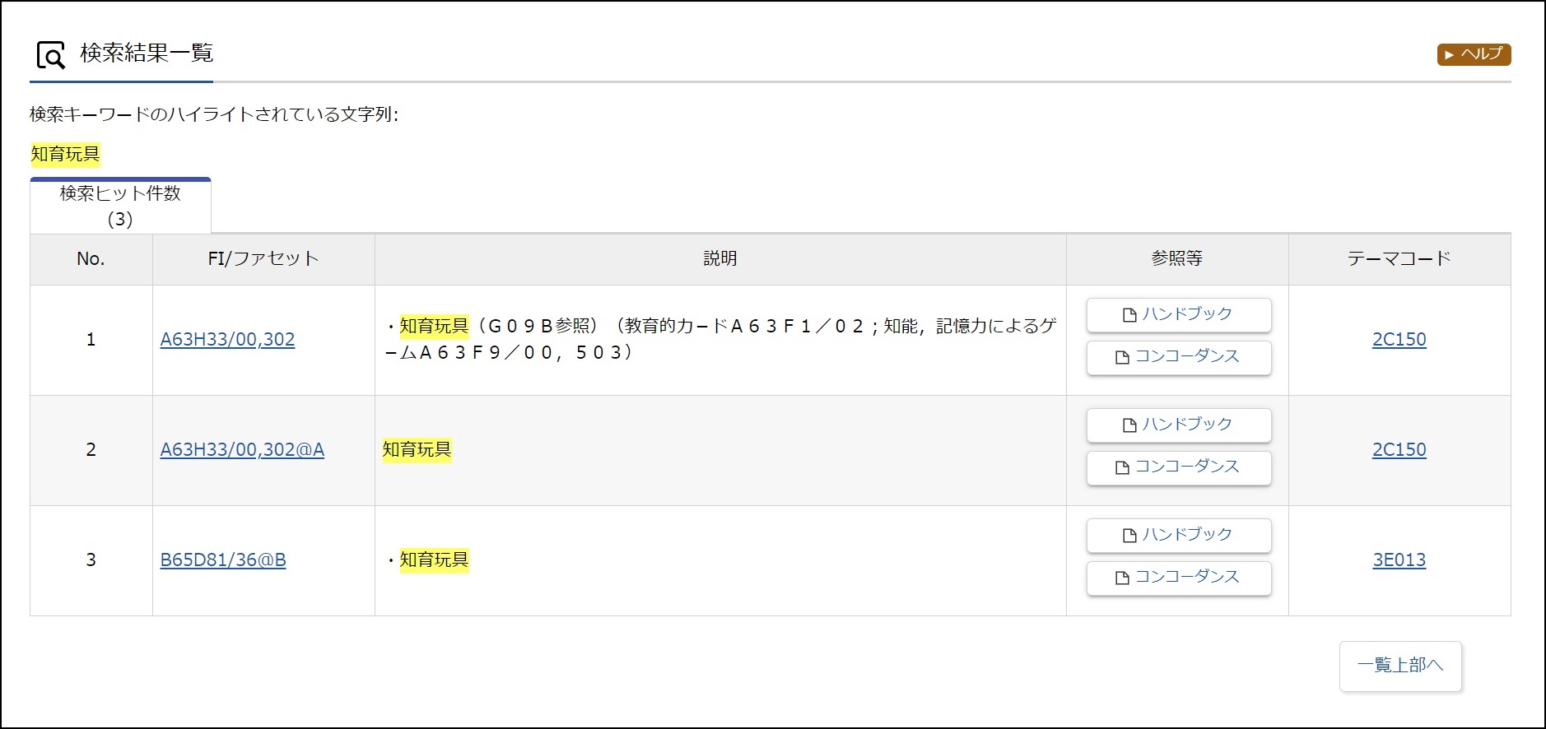Open ハンドブック for row 1
The width and height of the screenshot is (1546, 729).
1178,314
